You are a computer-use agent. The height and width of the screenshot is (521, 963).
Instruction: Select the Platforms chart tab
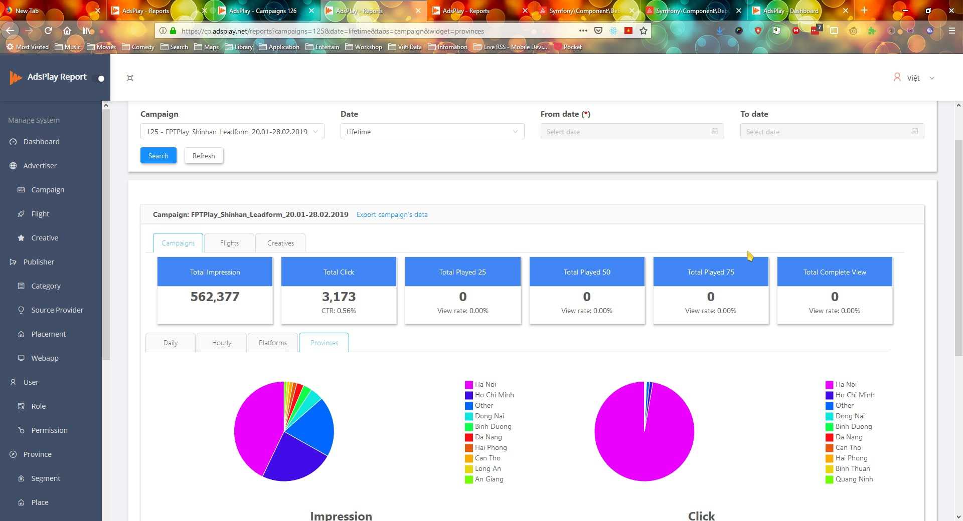pyautogui.click(x=273, y=343)
